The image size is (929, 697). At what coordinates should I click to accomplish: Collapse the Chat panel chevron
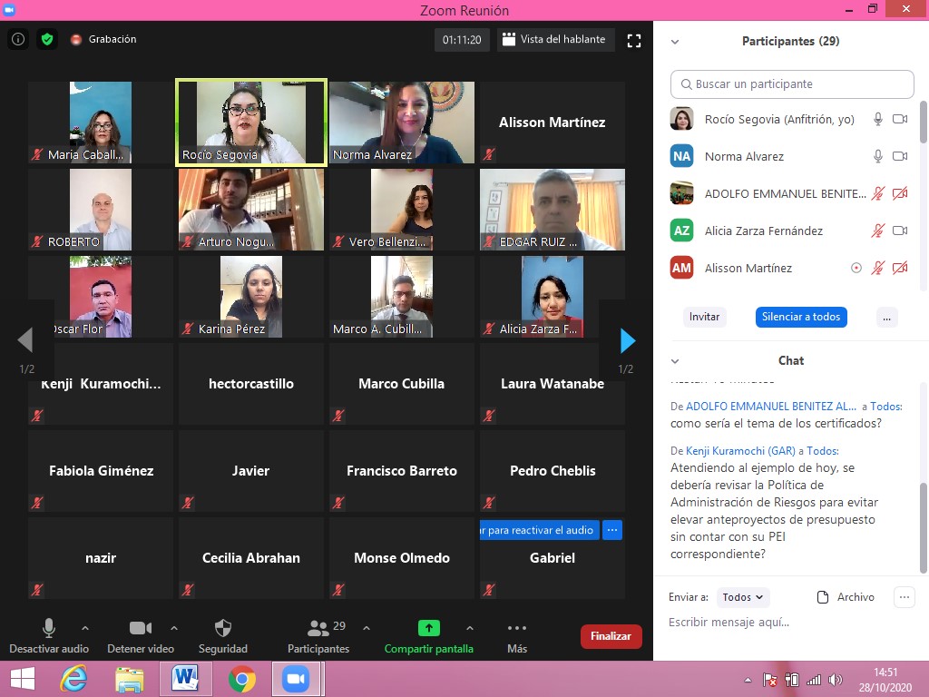(x=675, y=361)
